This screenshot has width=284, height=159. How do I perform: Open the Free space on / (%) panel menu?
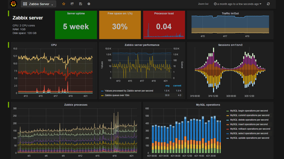click(x=120, y=13)
